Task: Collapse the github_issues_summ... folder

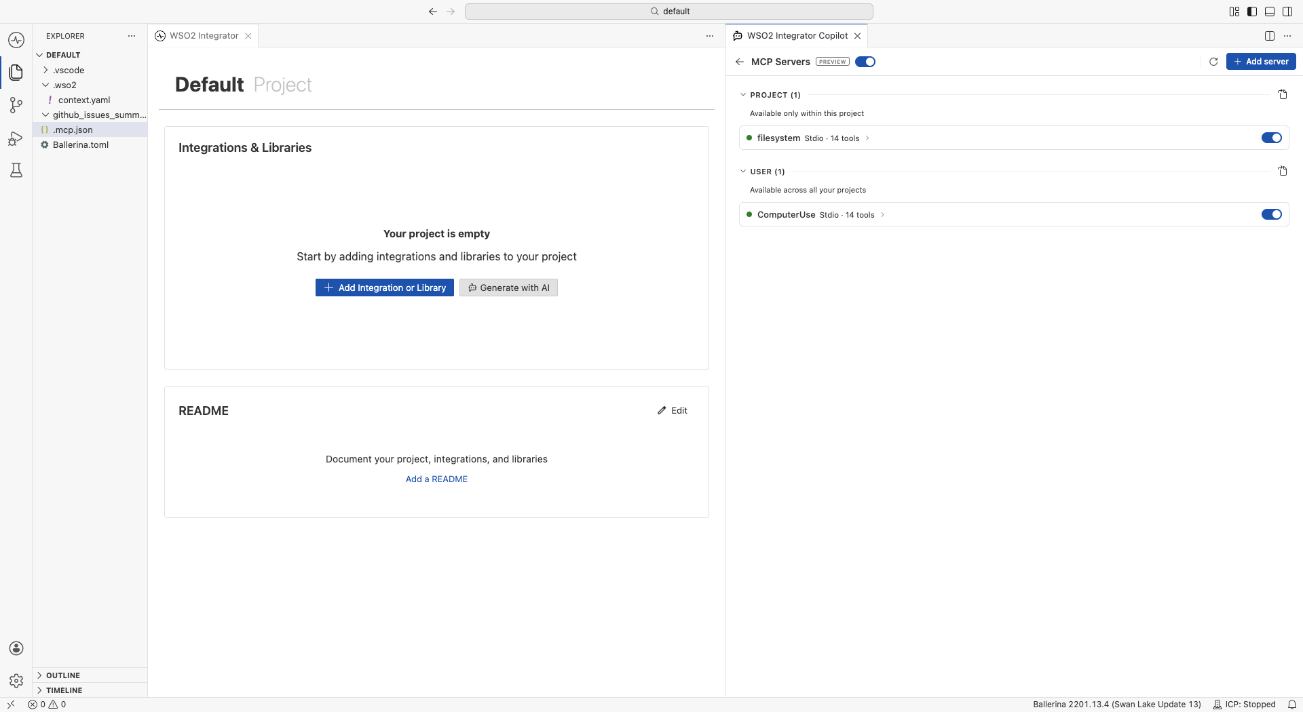Action: pos(45,115)
